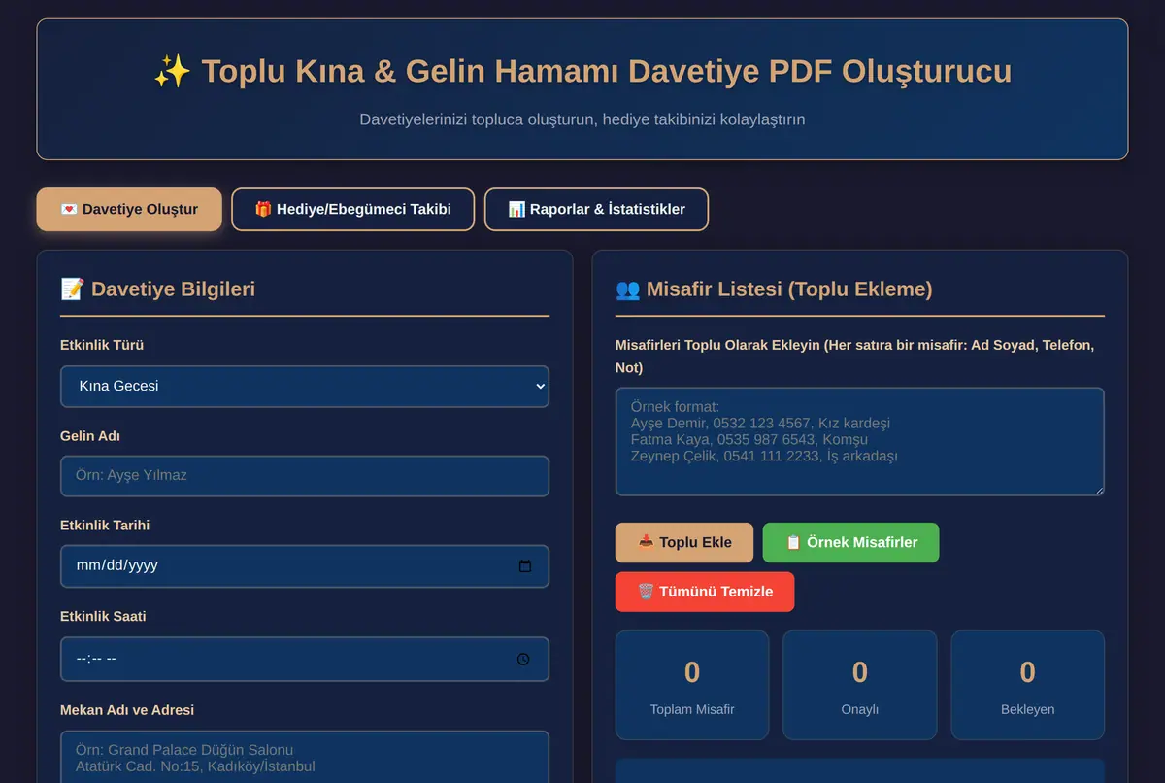1165x783 pixels.
Task: Load Örnek Misafirler sample guests
Action: (850, 542)
